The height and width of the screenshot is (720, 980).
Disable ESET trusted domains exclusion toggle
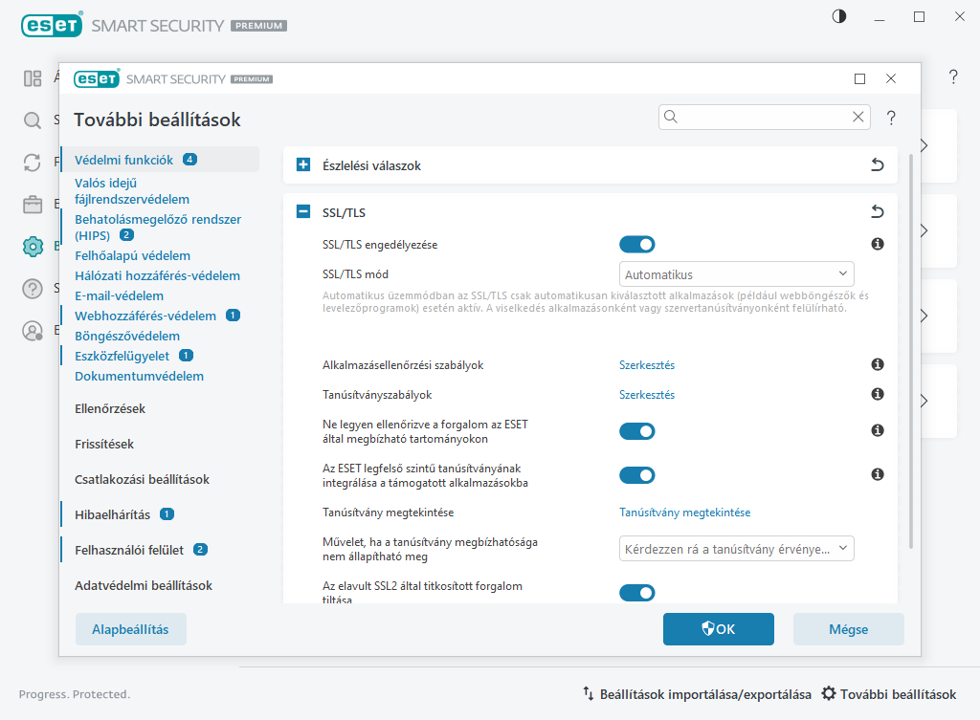click(636, 431)
